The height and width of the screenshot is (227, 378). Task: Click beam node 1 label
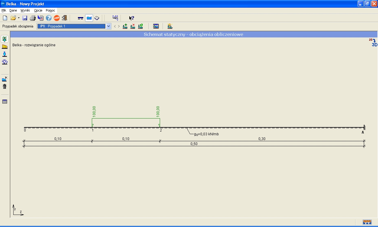tap(93, 130)
